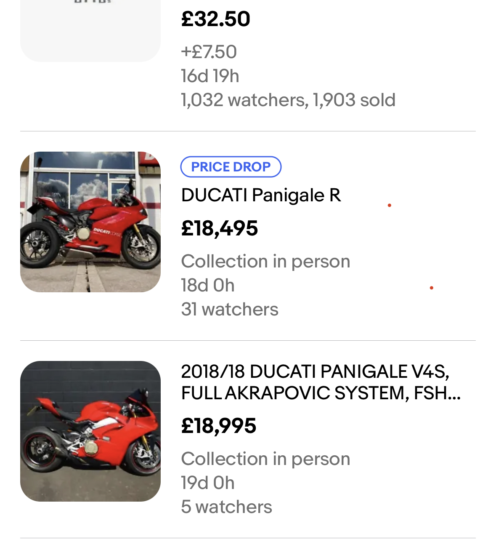This screenshot has width=496, height=545.
Task: Select the £18,995 price
Action: pos(218,426)
